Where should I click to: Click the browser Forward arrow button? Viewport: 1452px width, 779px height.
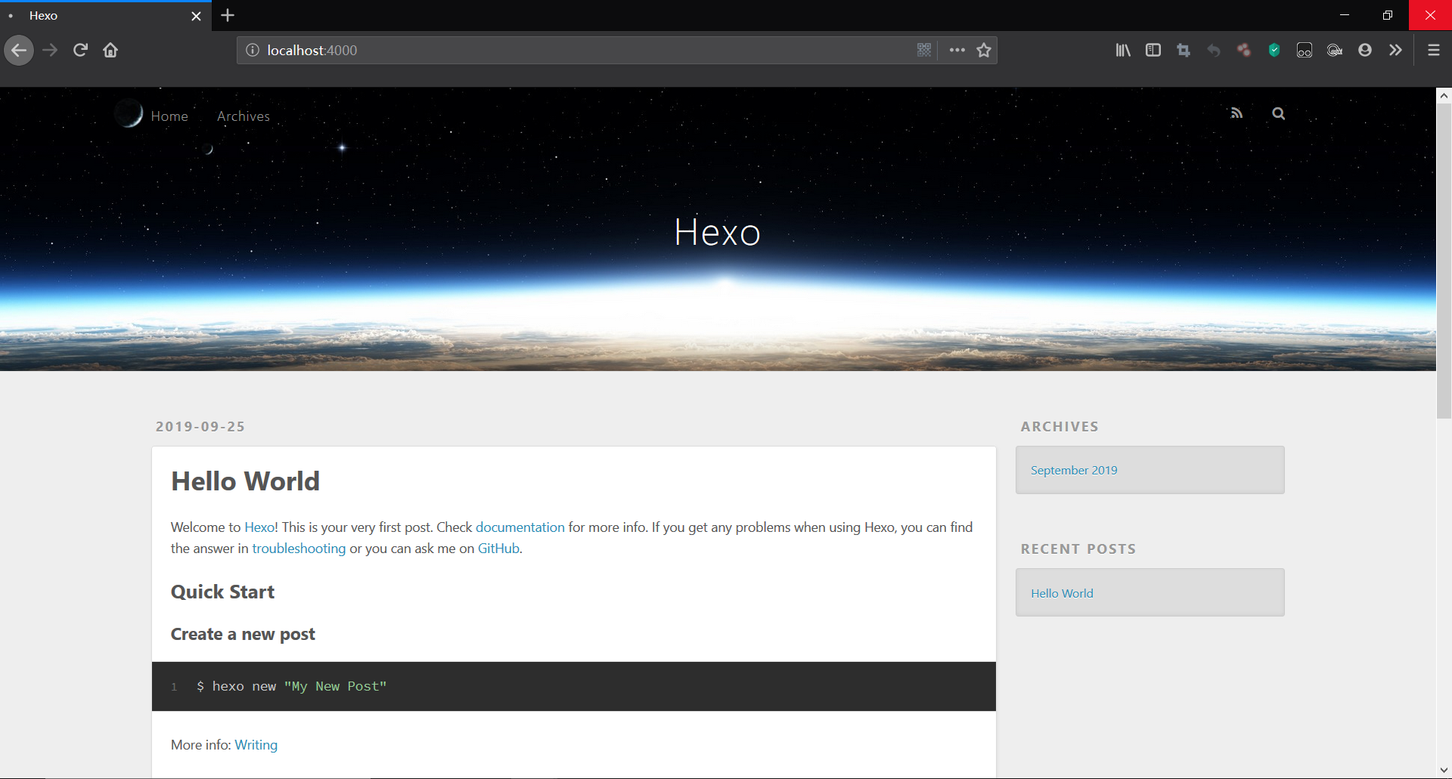coord(50,51)
